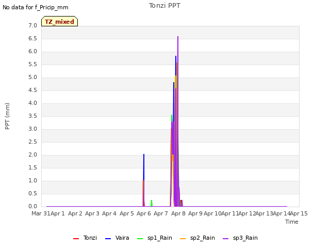The image size is (330, 248).
Task: Click the sp2_Rain legend entry
Action: click(x=197, y=238)
